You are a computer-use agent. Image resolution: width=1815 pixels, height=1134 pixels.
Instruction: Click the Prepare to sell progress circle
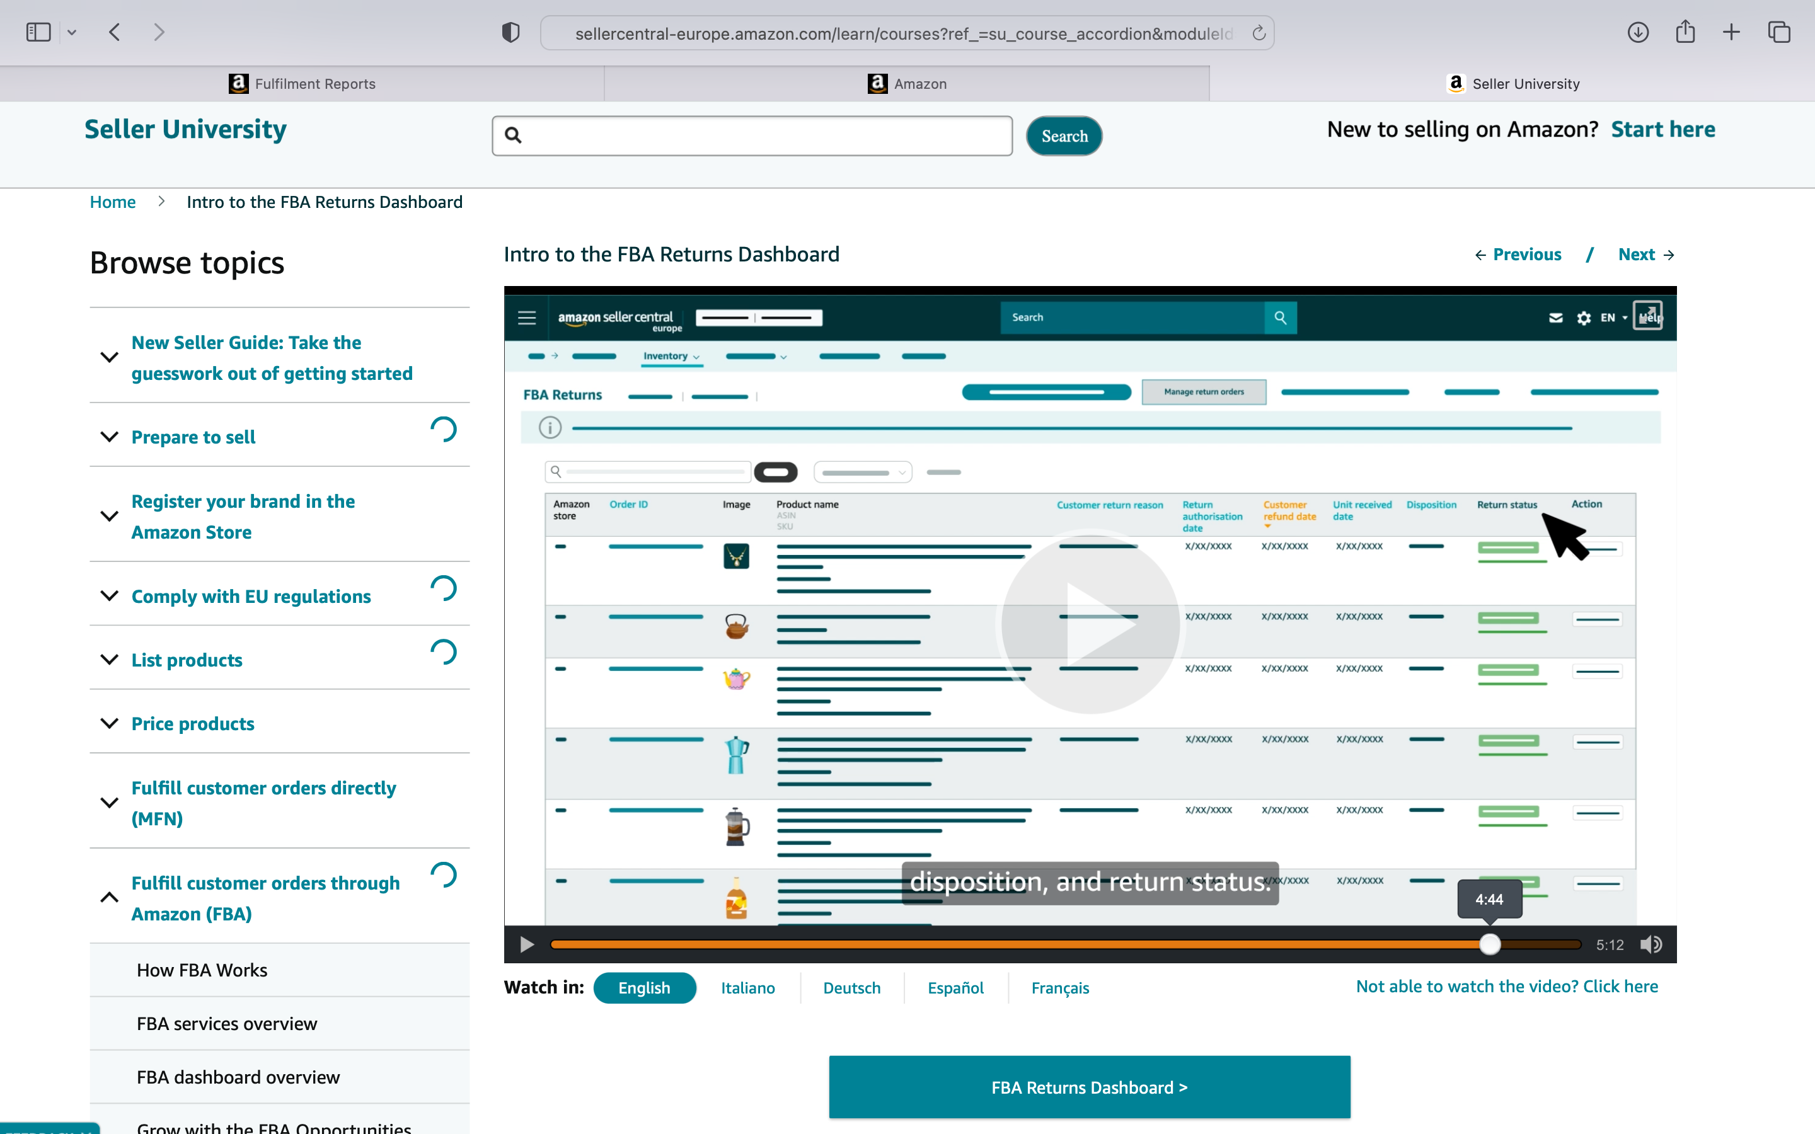click(x=443, y=430)
